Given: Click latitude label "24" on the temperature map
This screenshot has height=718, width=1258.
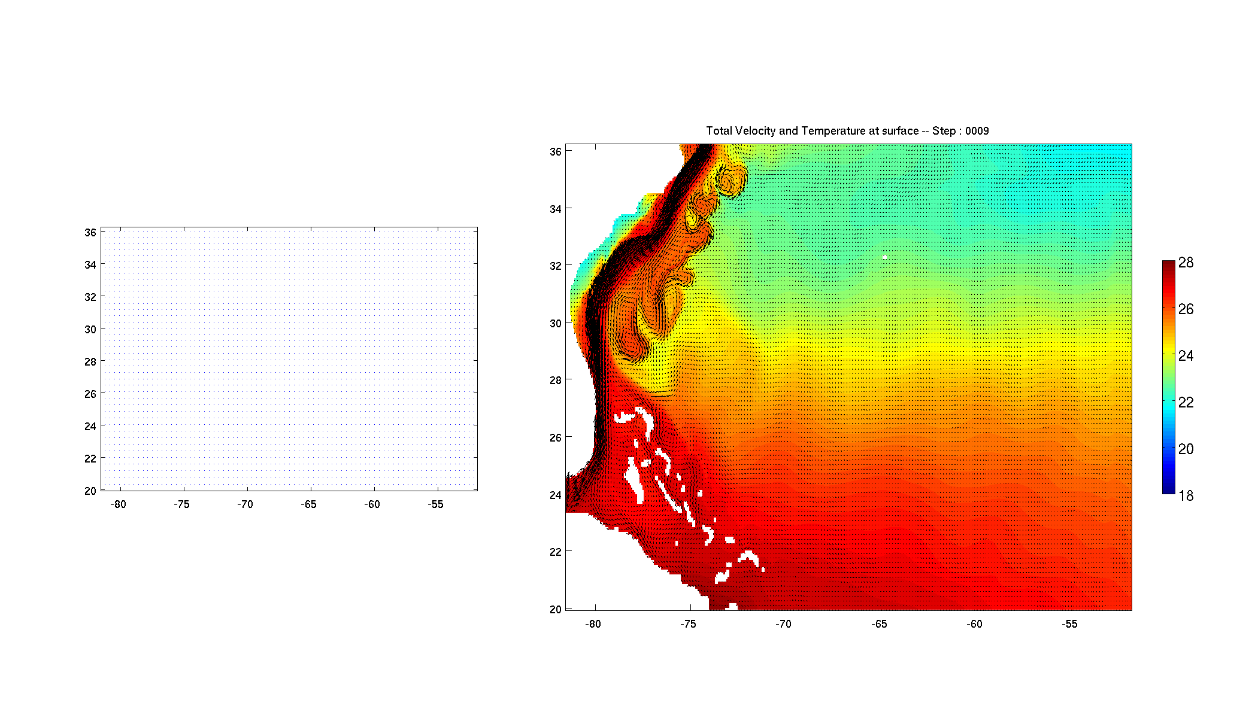Looking at the screenshot, I should click(556, 495).
